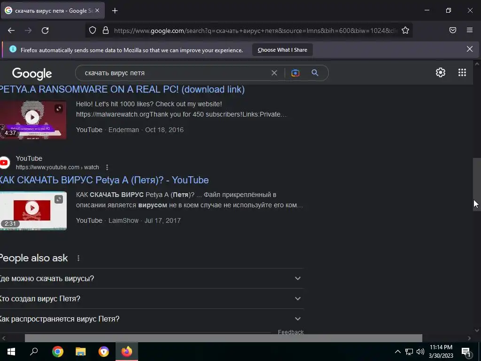Submit search with the magnifier icon
This screenshot has height=361, width=481.
pyautogui.click(x=315, y=73)
